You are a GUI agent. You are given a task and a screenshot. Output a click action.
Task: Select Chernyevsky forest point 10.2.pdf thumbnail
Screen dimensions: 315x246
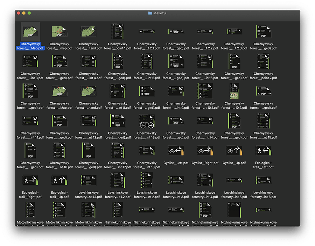click(x=234, y=91)
